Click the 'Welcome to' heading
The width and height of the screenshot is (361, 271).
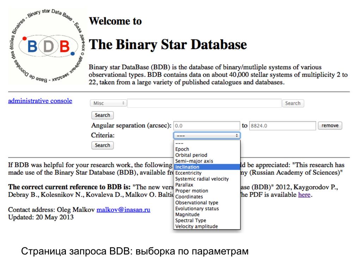pyautogui.click(x=115, y=21)
